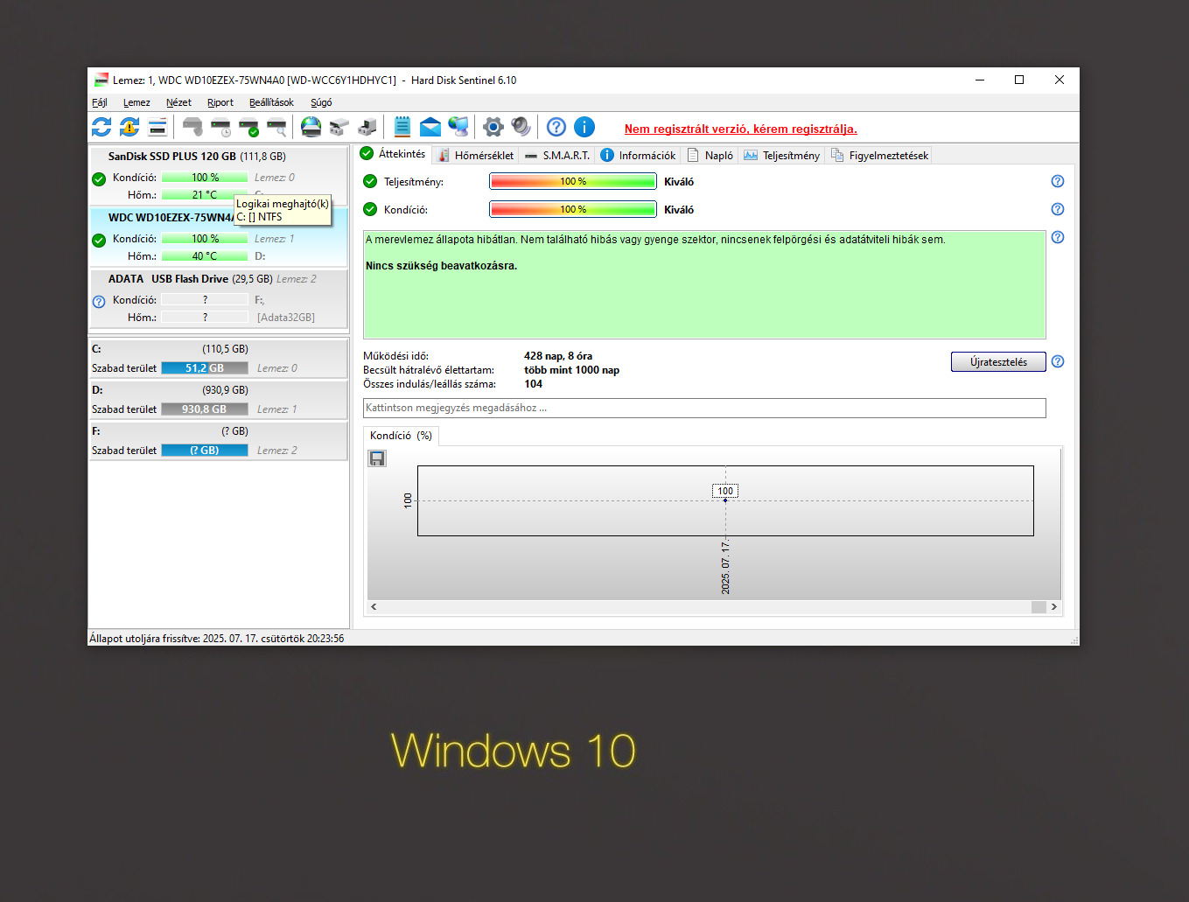The width and height of the screenshot is (1189, 902).
Task: Click the C: free space 51,2 GB bar
Action: [x=205, y=368]
